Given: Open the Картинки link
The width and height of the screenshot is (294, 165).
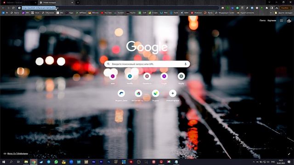Looking at the screenshot, I should (271, 21).
